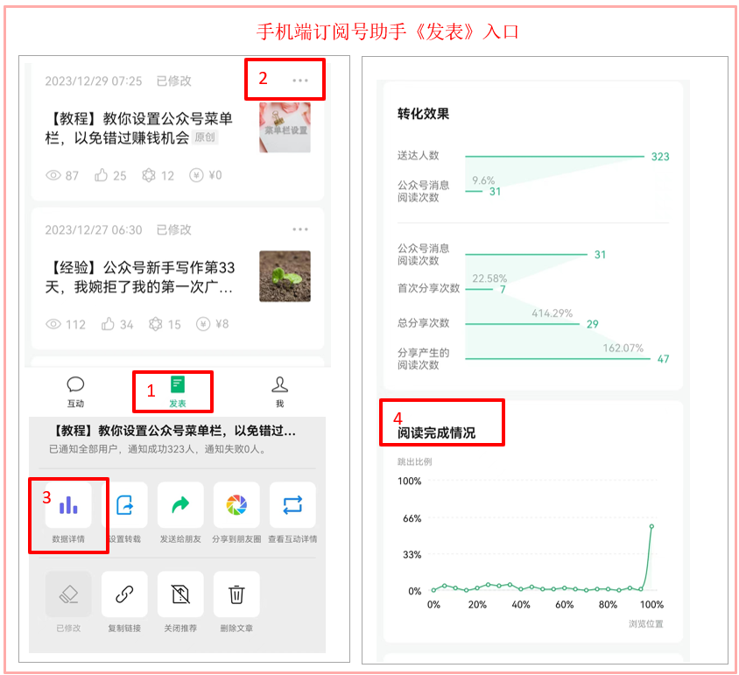Click the 分享到朋友圈 icon

click(236, 505)
